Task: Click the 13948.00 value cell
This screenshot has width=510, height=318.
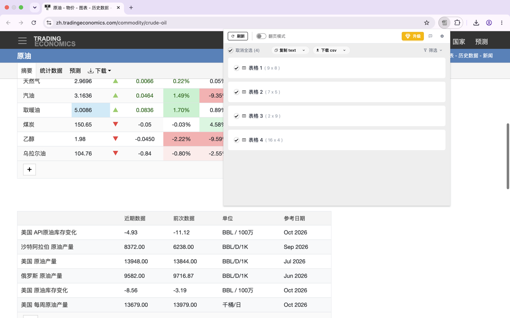Action: pyautogui.click(x=136, y=262)
